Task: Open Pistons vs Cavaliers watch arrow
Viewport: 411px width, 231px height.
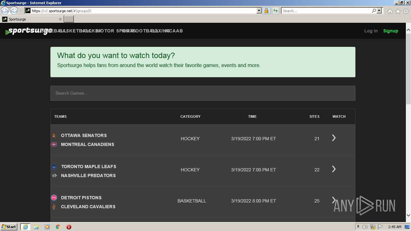Action: click(334, 200)
